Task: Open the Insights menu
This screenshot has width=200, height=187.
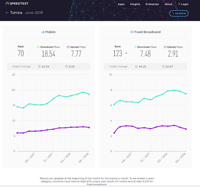Action: point(135,4)
